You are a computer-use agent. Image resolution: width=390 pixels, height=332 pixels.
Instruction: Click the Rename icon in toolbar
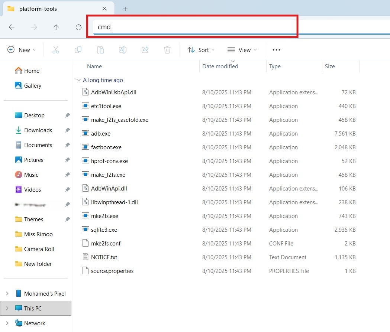123,50
